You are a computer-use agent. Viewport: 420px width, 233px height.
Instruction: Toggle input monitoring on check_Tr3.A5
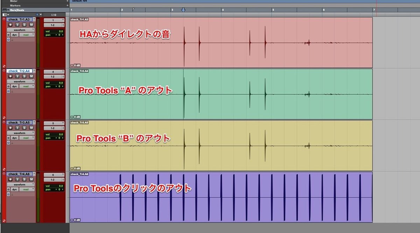pyautogui.click(x=17, y=128)
